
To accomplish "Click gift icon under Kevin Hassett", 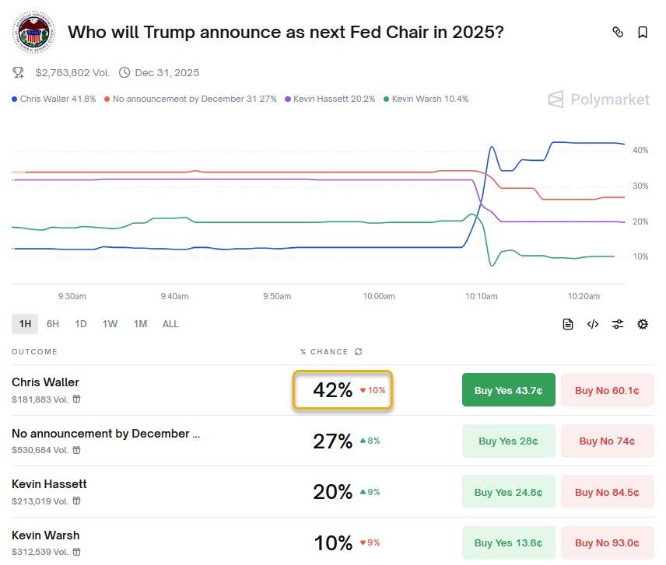I will pyautogui.click(x=76, y=501).
